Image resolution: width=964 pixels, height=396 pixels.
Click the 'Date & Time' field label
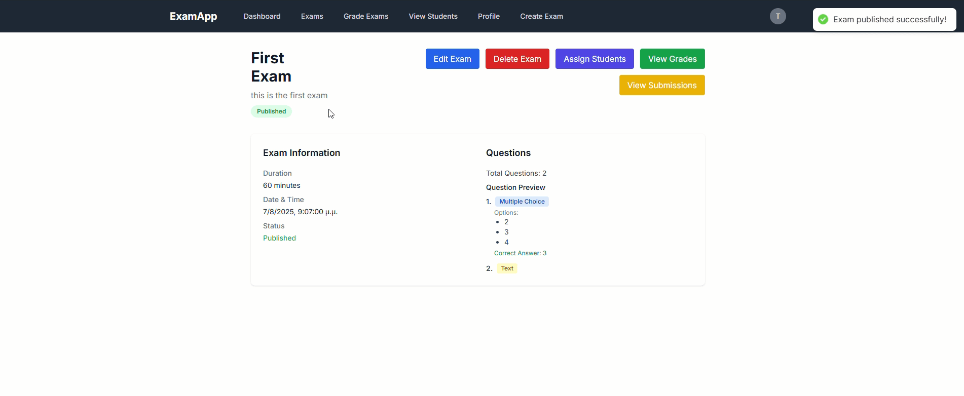click(283, 200)
